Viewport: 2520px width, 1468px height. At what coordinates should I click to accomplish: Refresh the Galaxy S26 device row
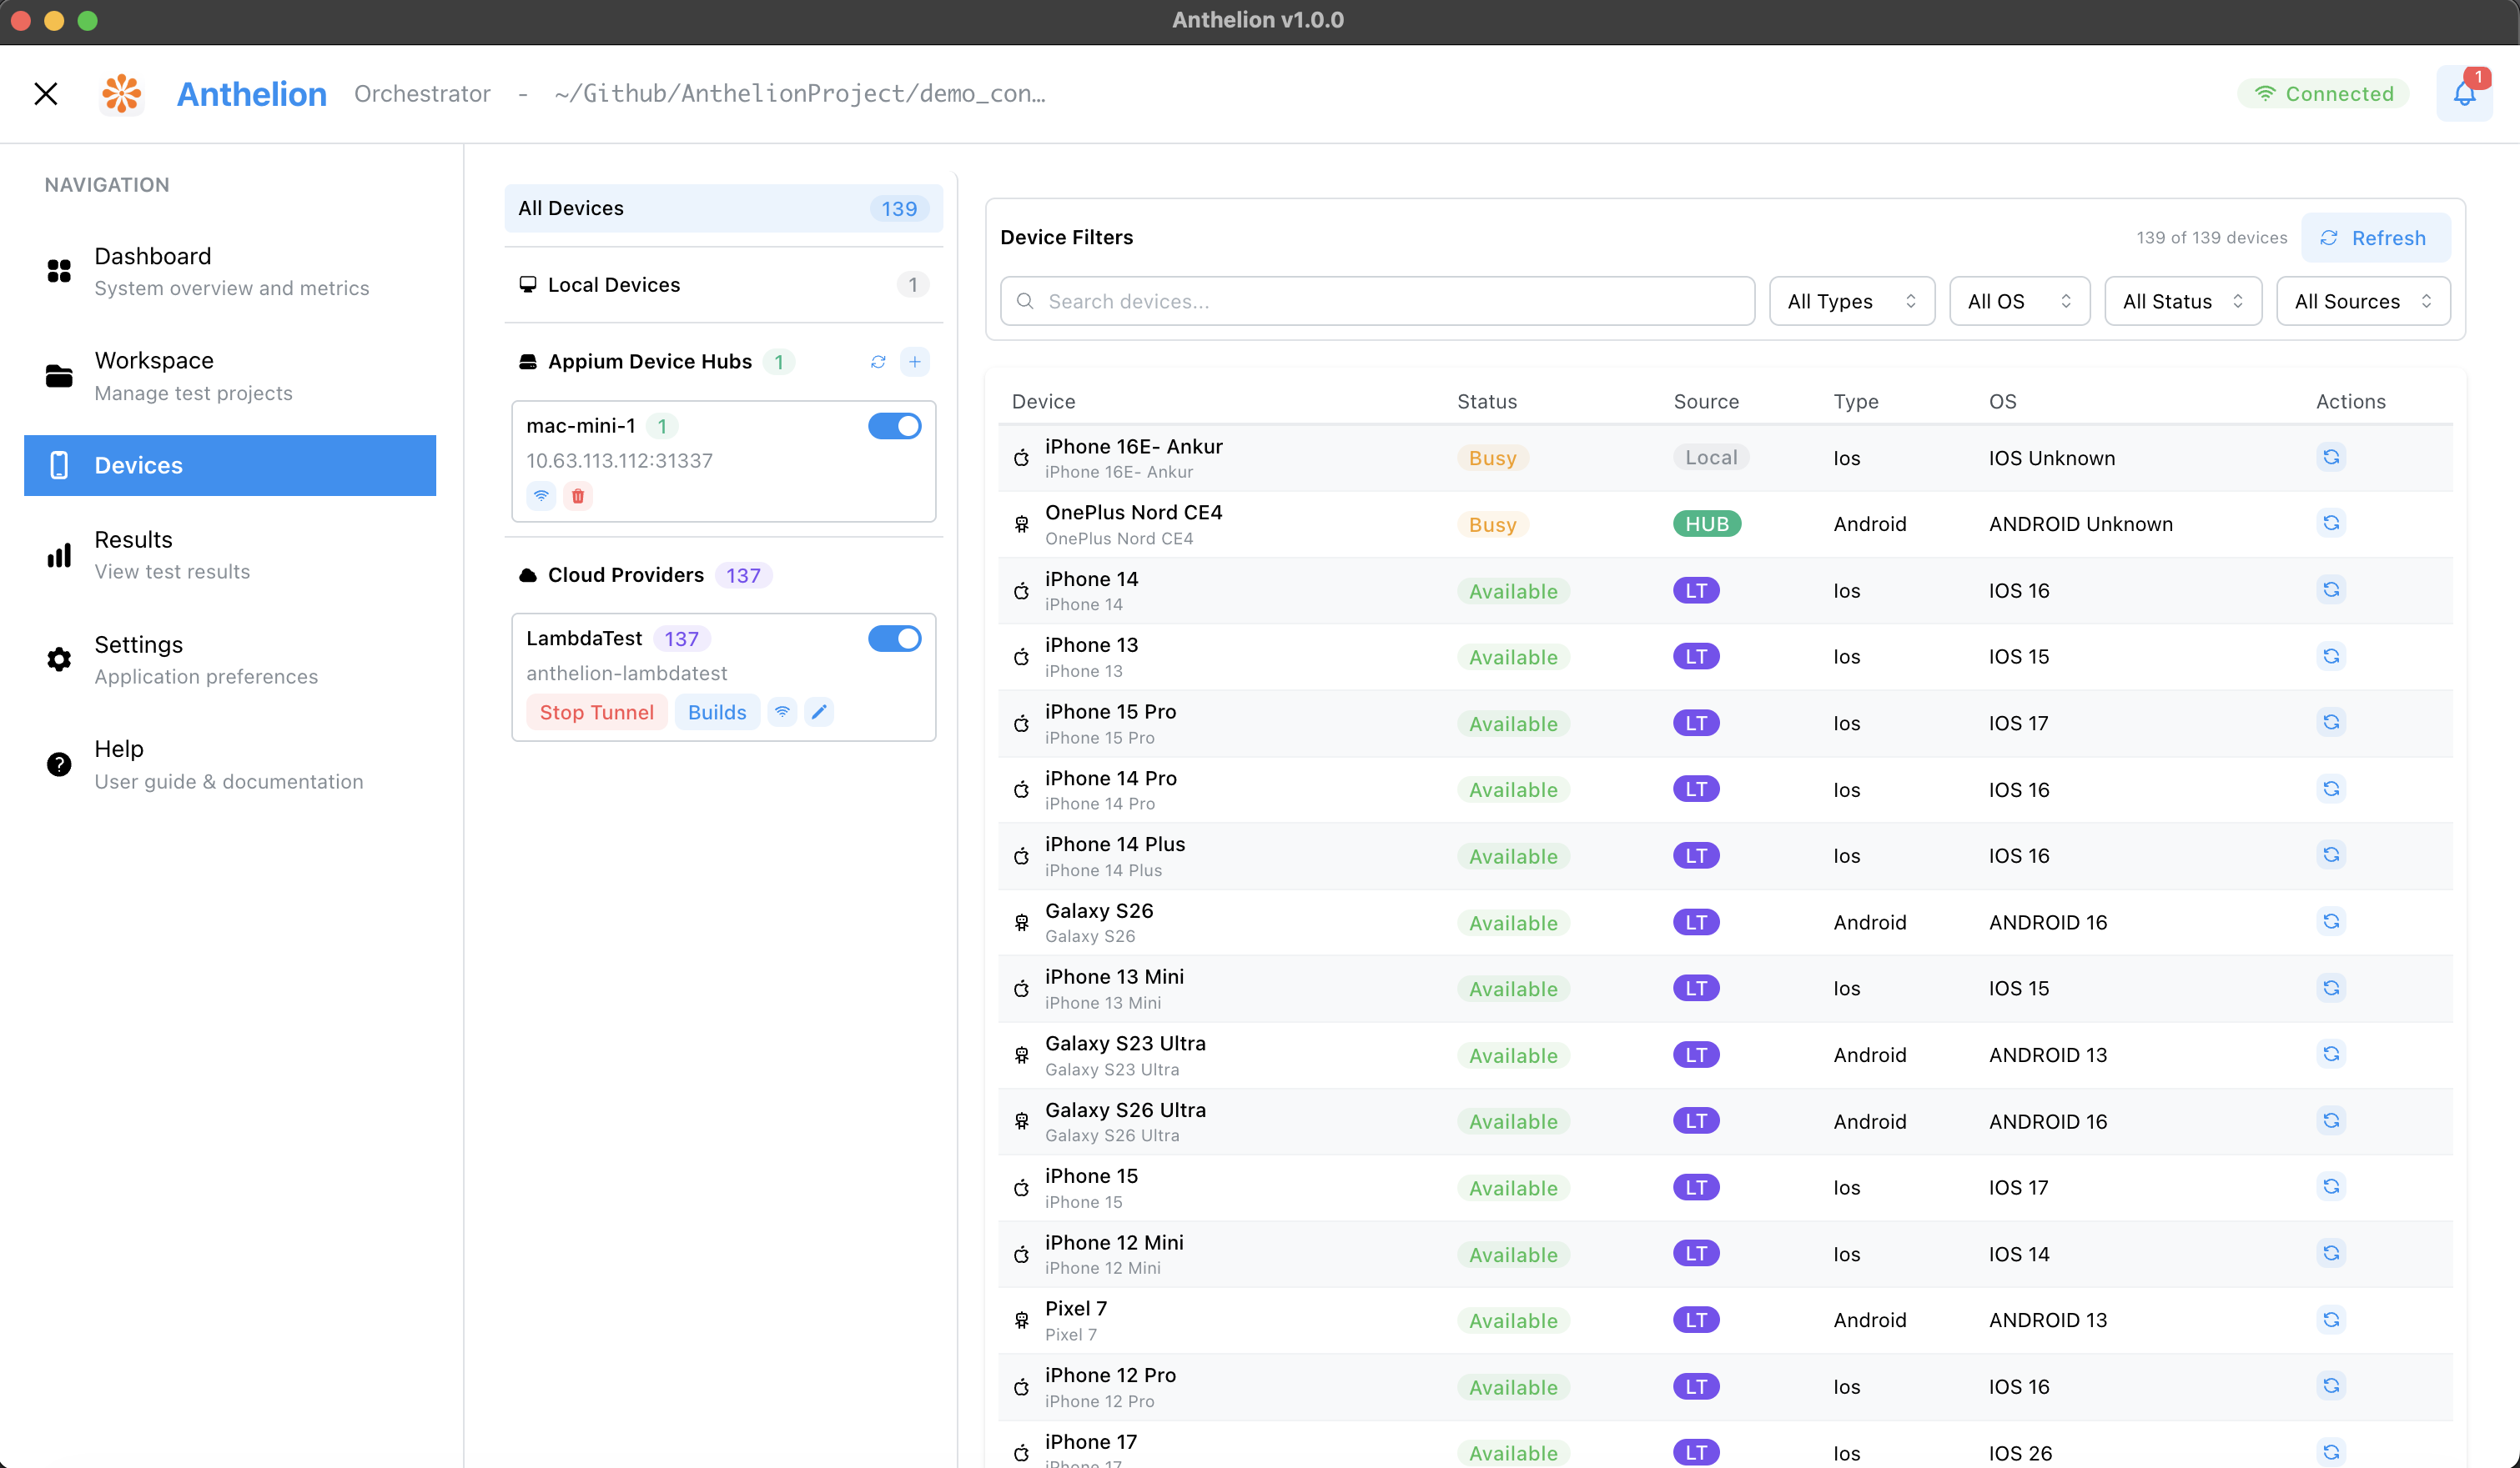(x=2331, y=920)
